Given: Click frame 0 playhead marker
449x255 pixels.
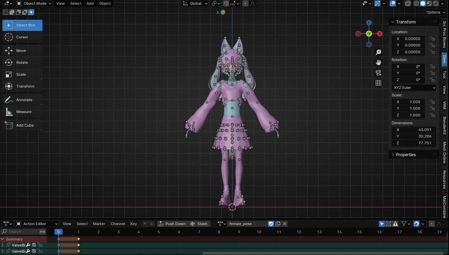Looking at the screenshot, I should [x=58, y=232].
